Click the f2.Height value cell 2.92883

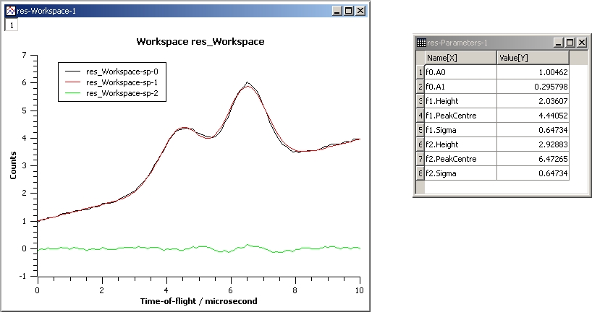click(x=532, y=144)
